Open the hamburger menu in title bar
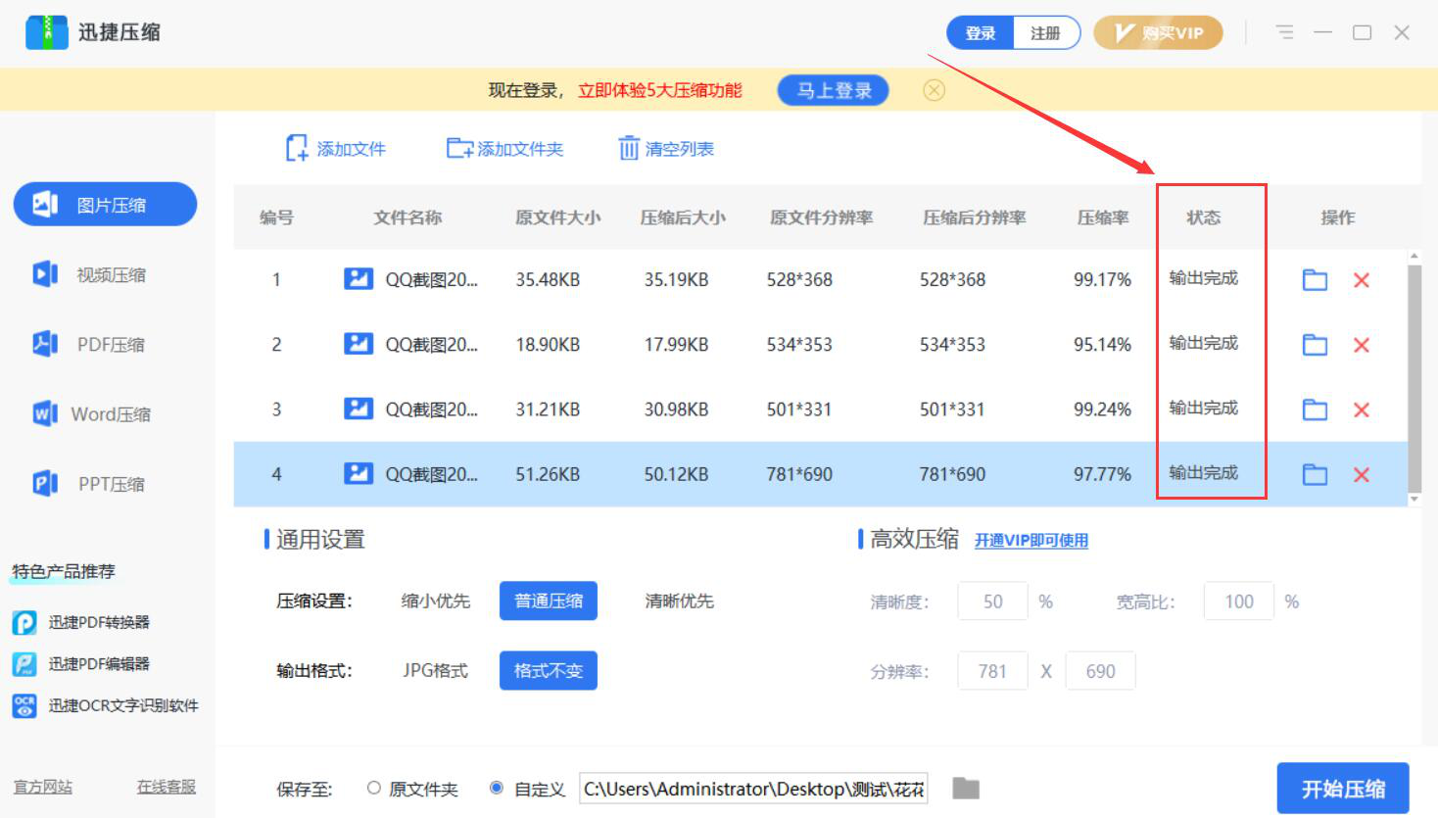Viewport: 1438px width, 818px height. [x=1285, y=32]
